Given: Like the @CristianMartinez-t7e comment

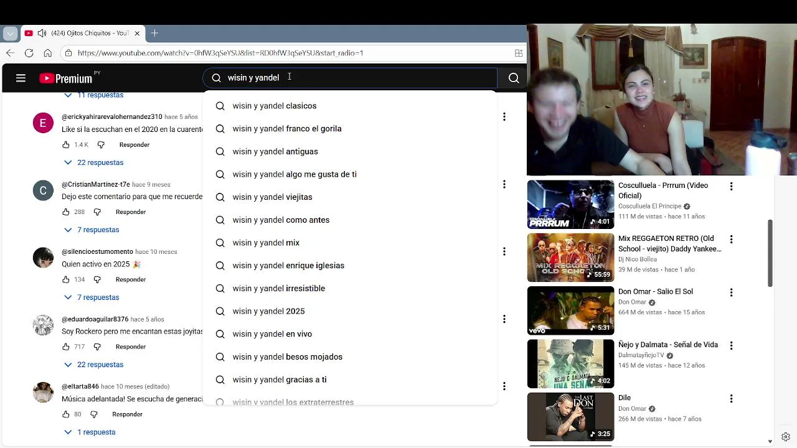Looking at the screenshot, I should click(66, 212).
